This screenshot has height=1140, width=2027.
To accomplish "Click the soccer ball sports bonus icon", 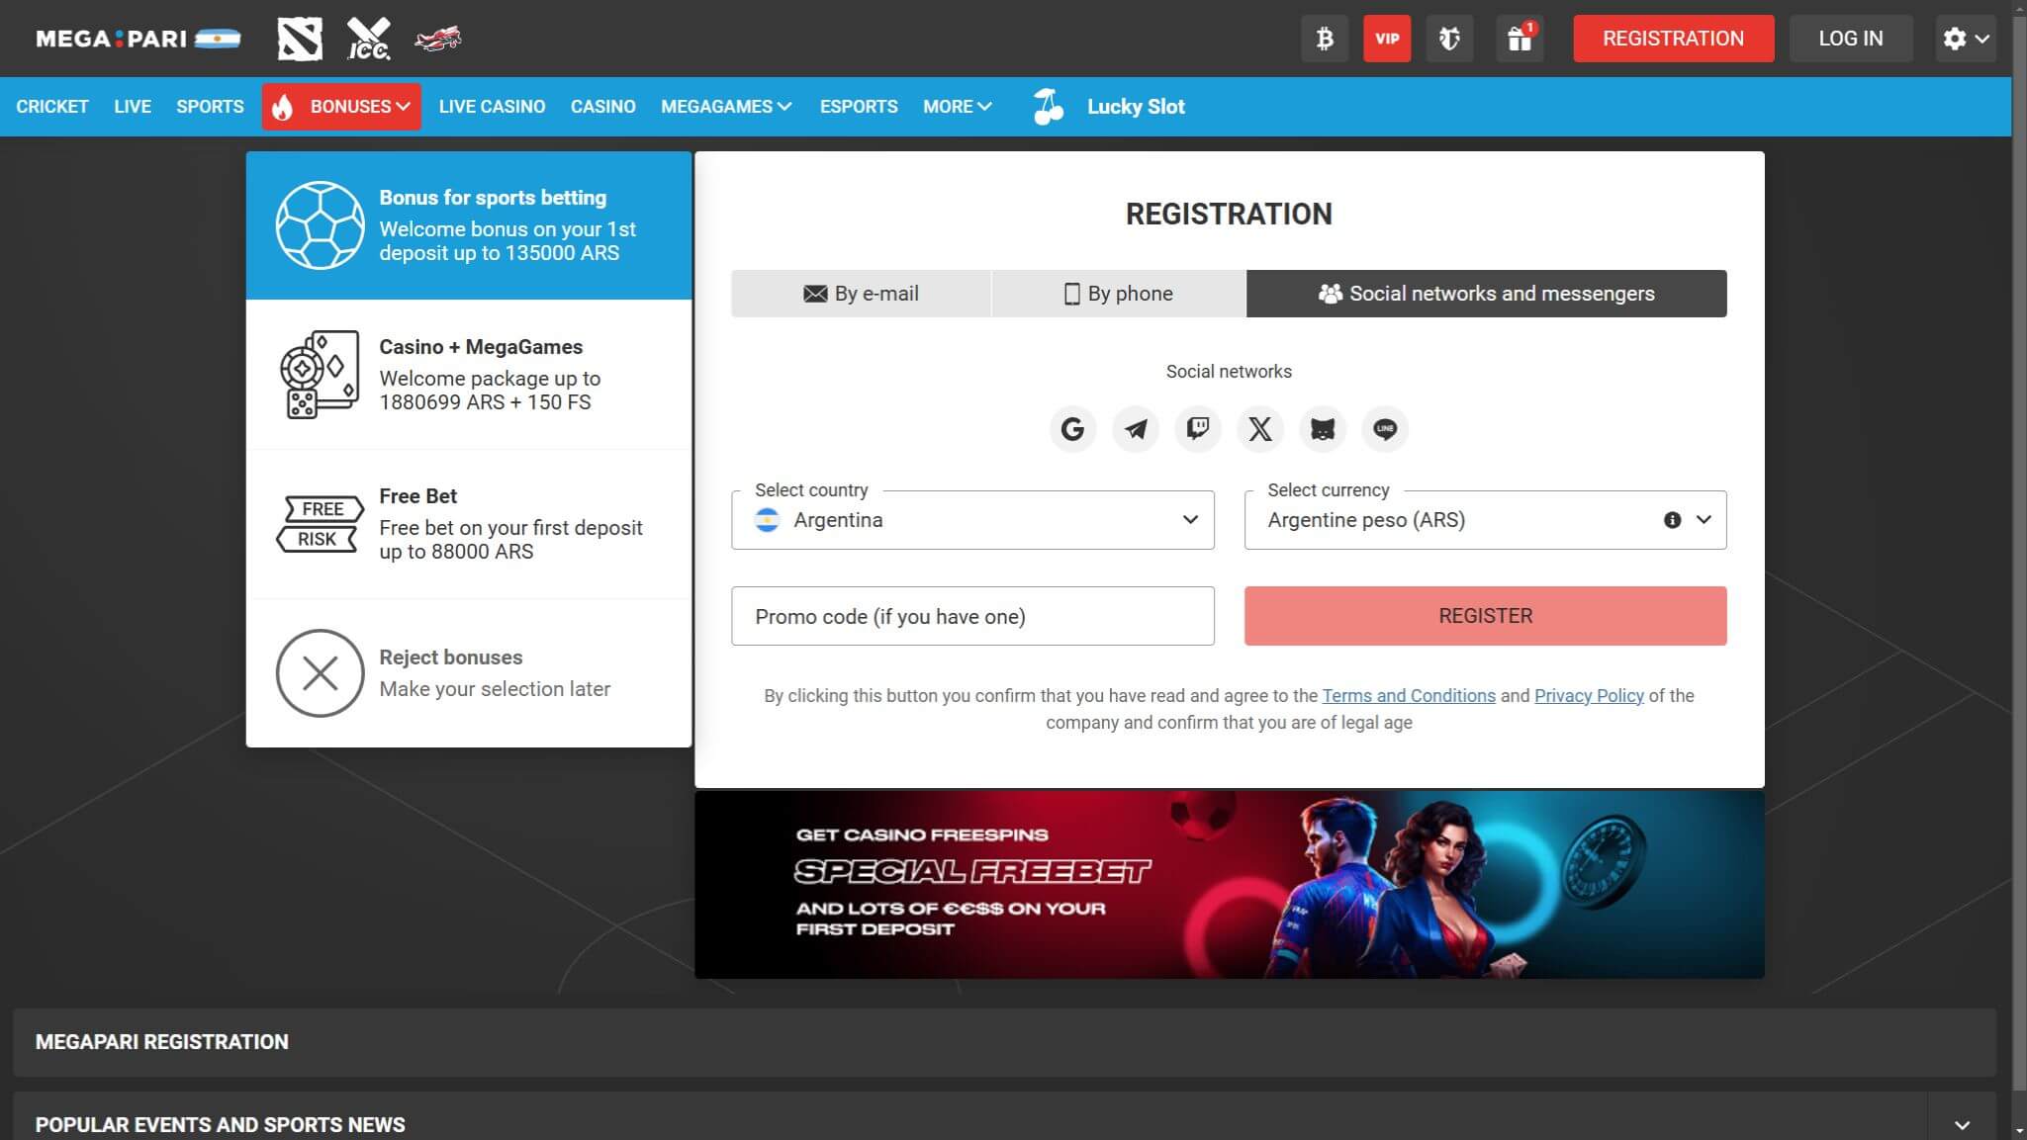I will coord(320,225).
